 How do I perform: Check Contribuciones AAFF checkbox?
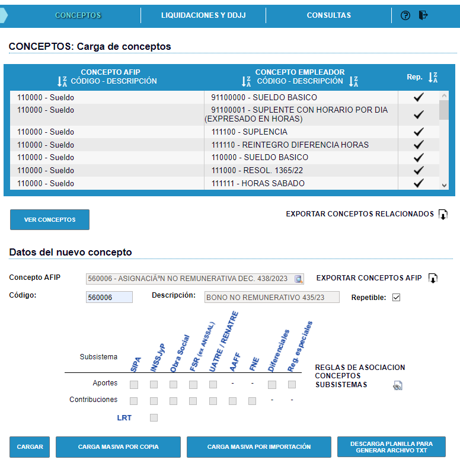pos(232,401)
